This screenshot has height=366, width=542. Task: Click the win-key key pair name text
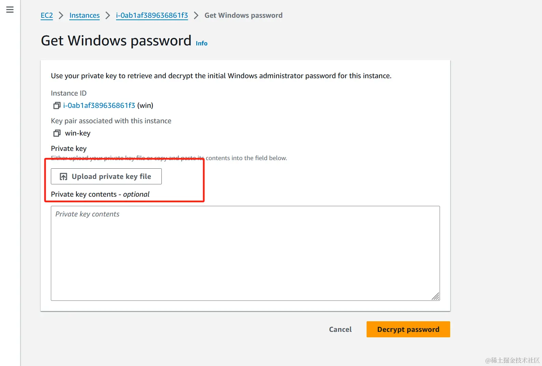point(78,133)
